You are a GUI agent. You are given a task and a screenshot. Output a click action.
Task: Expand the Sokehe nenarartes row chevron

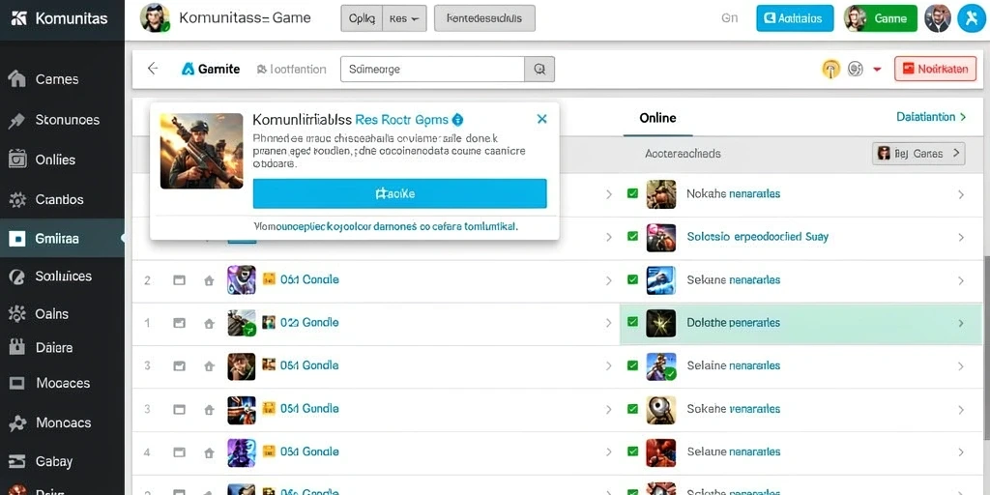coord(961,410)
